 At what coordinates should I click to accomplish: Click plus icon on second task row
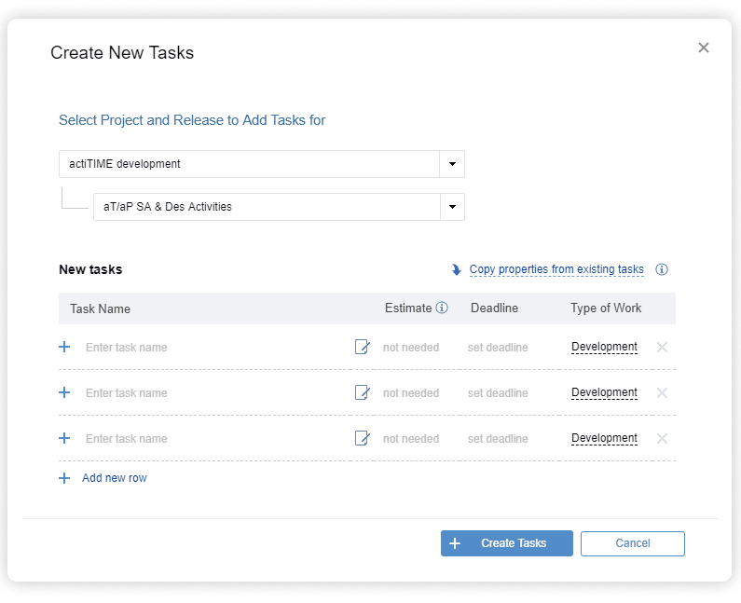(x=64, y=392)
